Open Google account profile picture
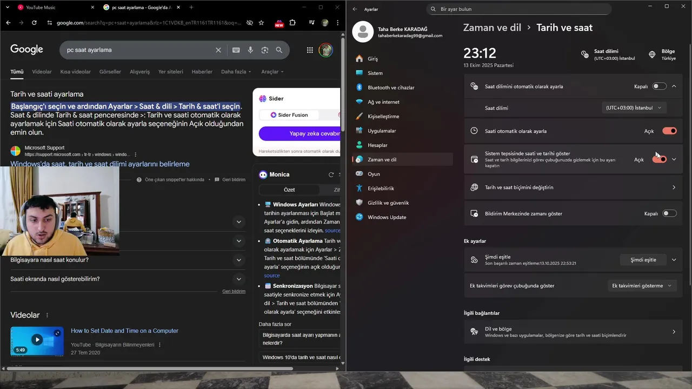 pos(325,50)
